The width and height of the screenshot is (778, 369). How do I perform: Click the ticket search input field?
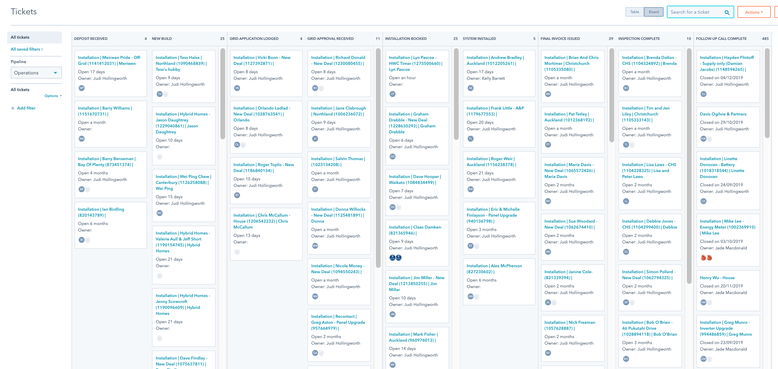[695, 12]
